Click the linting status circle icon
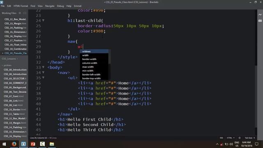Viewport: 263px width, 148px height. [x=240, y=138]
